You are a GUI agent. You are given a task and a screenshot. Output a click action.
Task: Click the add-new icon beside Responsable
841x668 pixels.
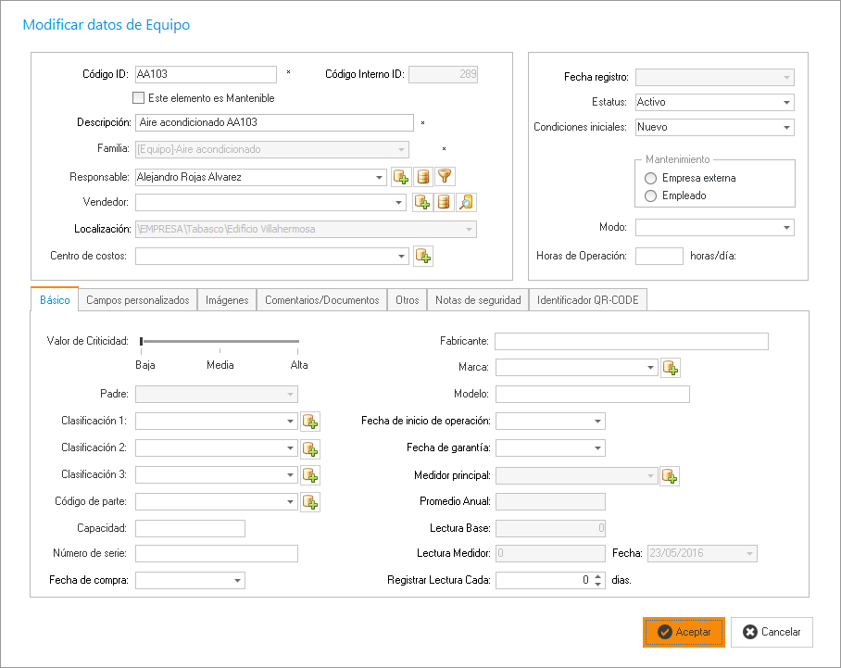tap(401, 177)
